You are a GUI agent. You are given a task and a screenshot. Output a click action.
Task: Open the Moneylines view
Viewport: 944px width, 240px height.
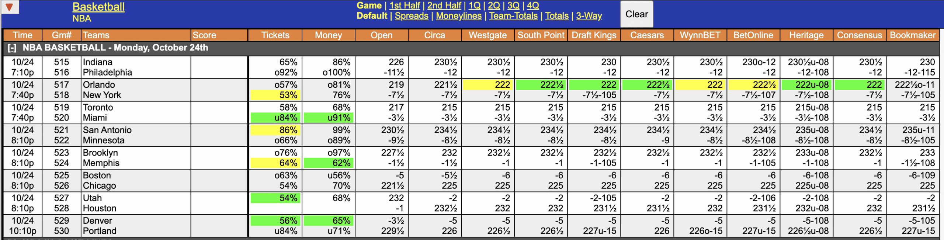[459, 16]
